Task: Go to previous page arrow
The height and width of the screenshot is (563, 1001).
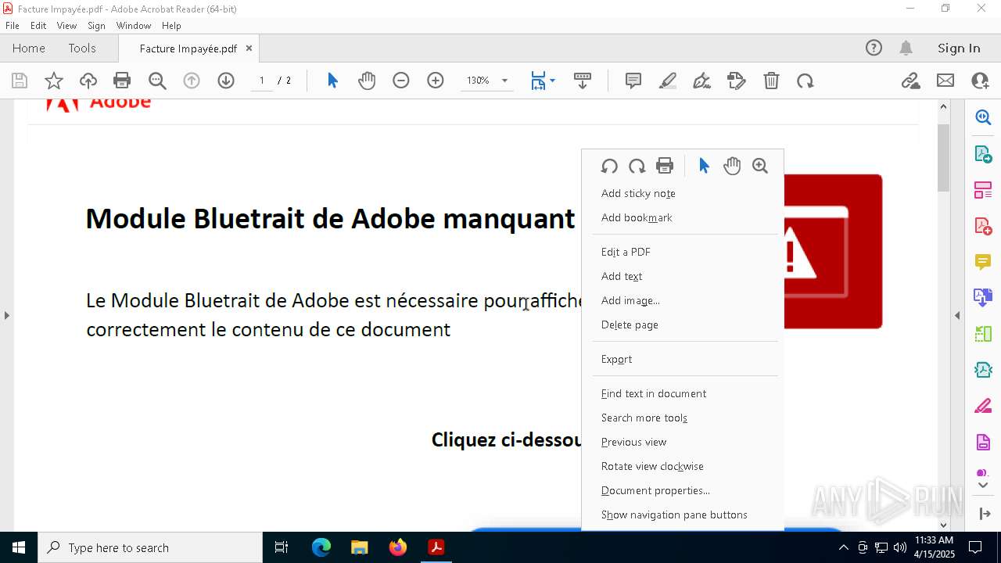Action: (192, 81)
